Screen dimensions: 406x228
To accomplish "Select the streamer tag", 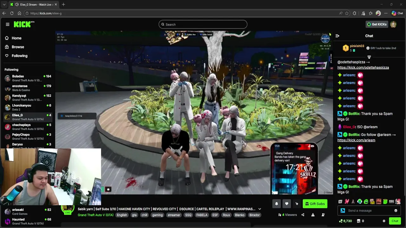I will [174, 215].
